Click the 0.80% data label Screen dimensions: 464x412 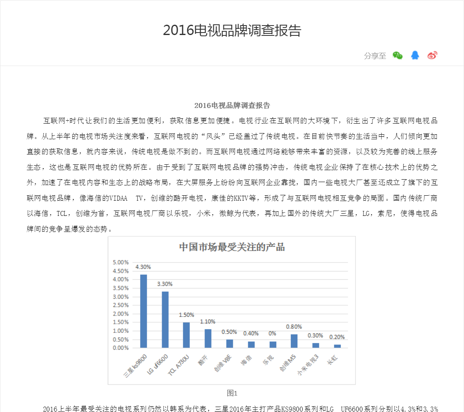pyautogui.click(x=294, y=327)
